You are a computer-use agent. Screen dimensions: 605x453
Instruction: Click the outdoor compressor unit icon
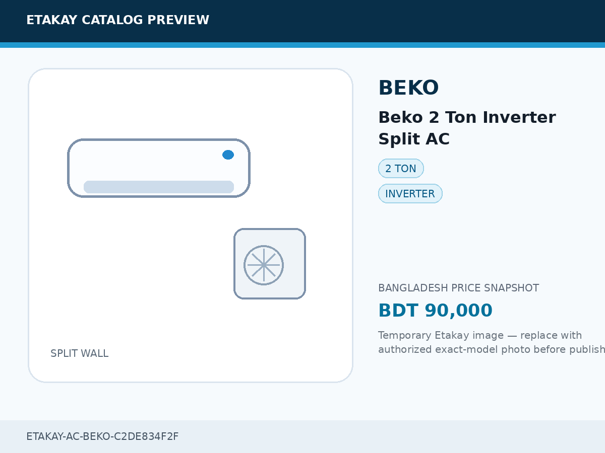tap(270, 264)
